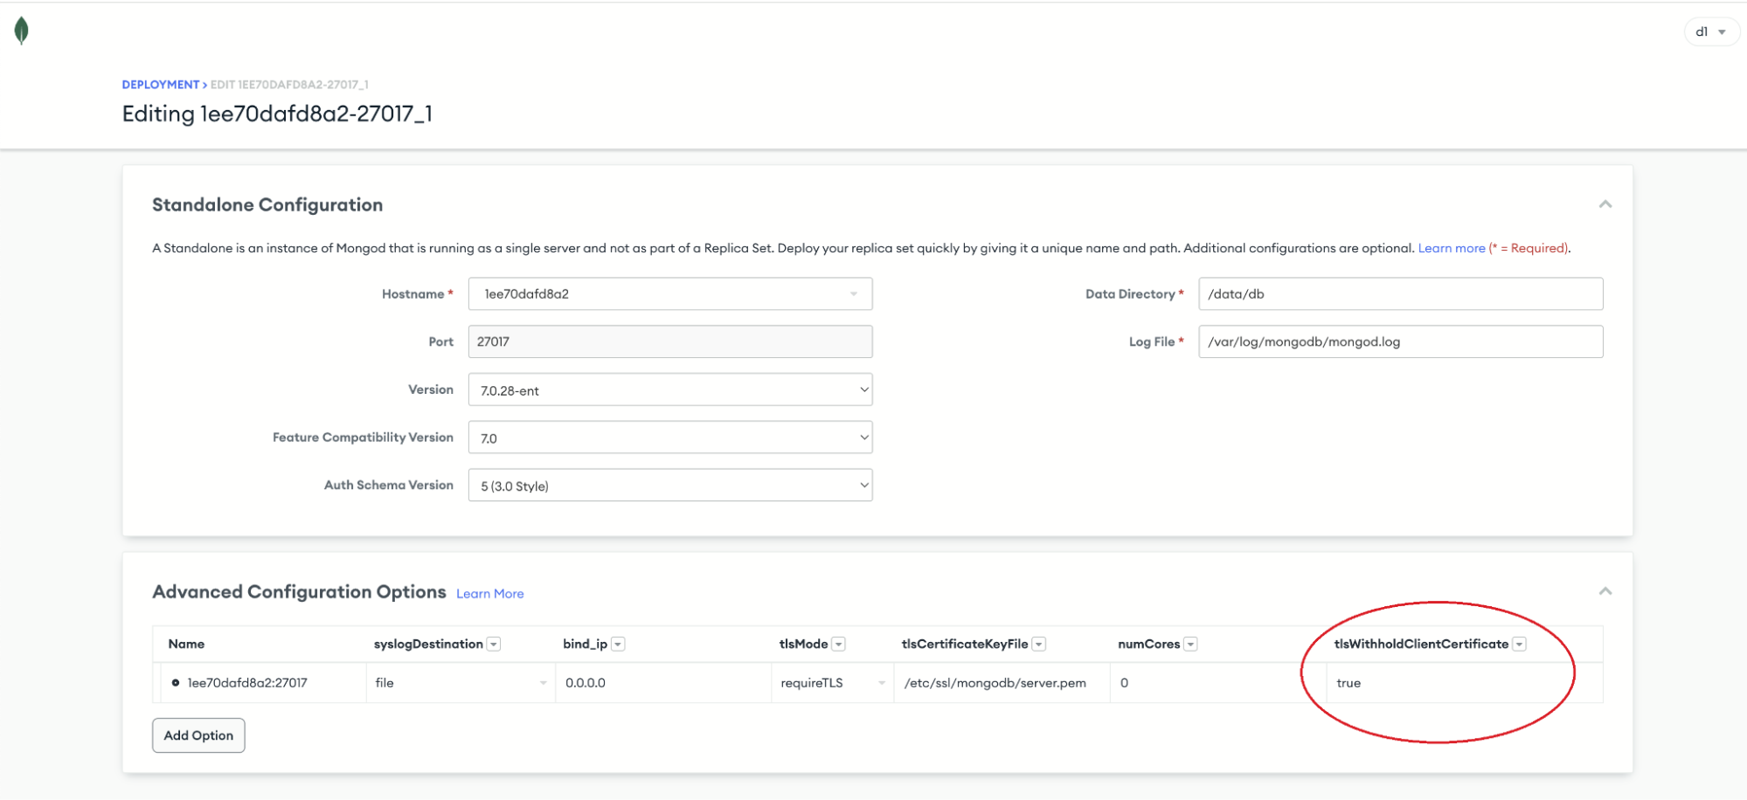Click the MongoDB leaf logo

coord(22,31)
